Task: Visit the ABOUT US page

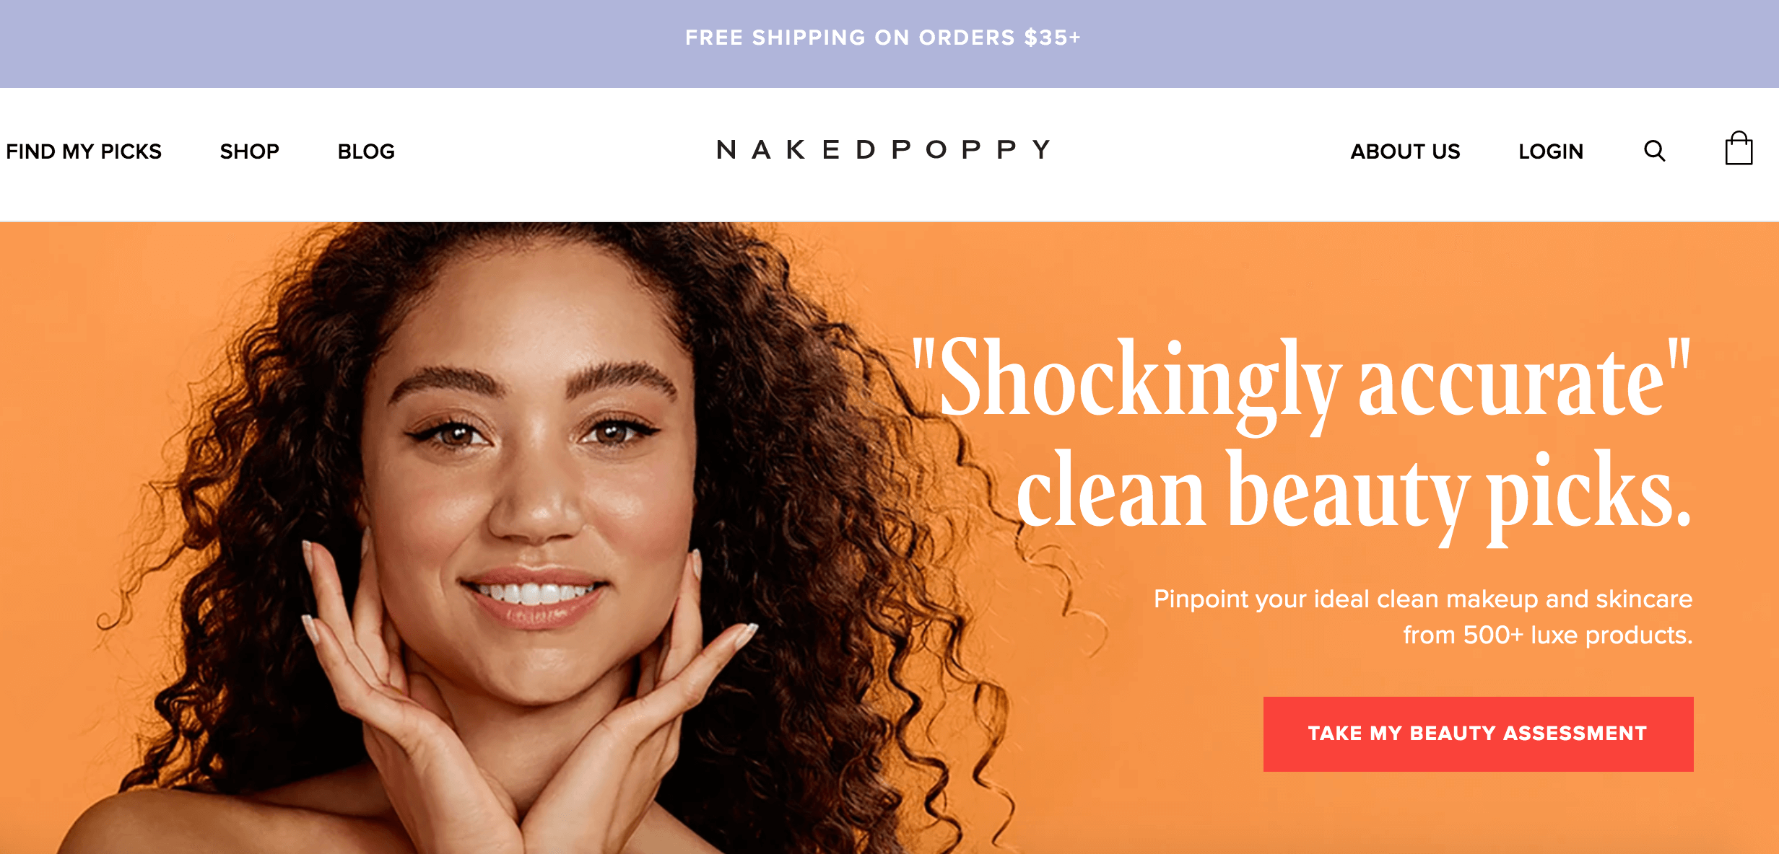Action: click(x=1405, y=151)
